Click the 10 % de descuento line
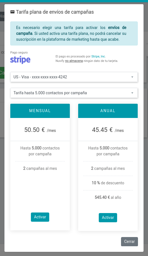The width and height of the screenshot is (148, 256). [108, 183]
